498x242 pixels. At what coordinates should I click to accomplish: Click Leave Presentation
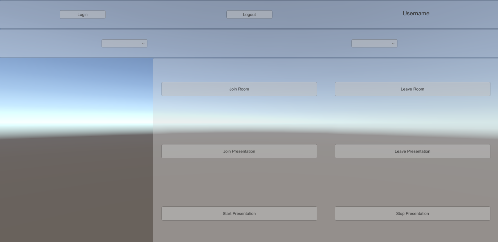412,151
